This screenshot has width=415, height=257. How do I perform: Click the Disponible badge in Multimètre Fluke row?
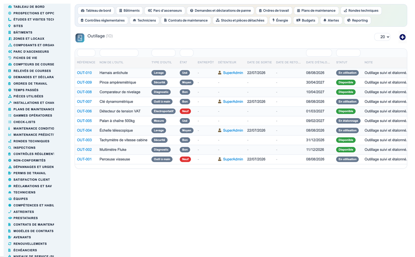(x=346, y=149)
